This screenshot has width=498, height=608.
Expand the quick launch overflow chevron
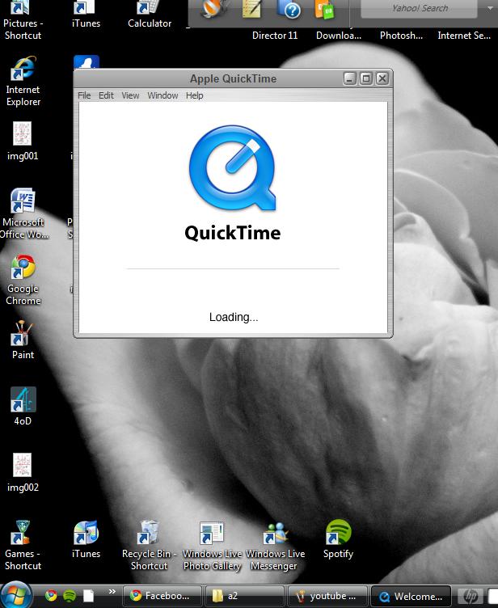pyautogui.click(x=112, y=592)
